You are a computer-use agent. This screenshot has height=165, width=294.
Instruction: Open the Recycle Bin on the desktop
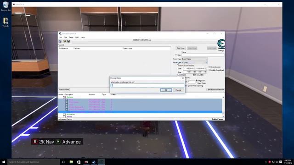[6, 6]
